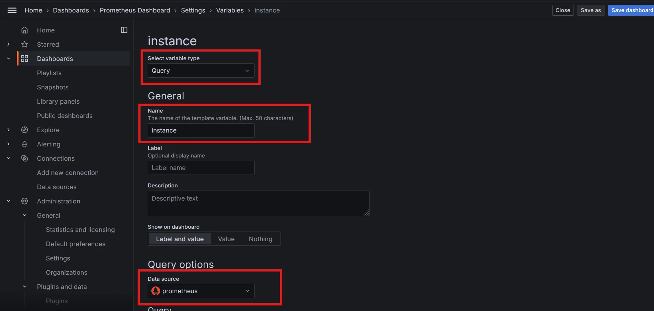The height and width of the screenshot is (311, 654).
Task: Open Explore in the sidebar
Action: (48, 130)
